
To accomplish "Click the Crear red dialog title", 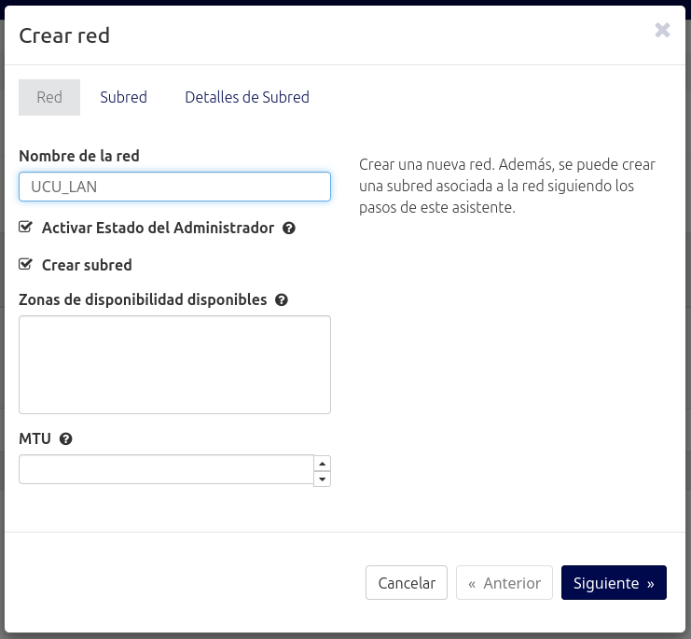I will tap(64, 35).
